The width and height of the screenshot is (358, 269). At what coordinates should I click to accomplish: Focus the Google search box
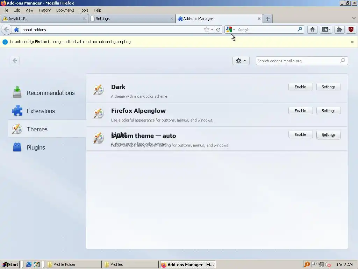tap(266, 30)
